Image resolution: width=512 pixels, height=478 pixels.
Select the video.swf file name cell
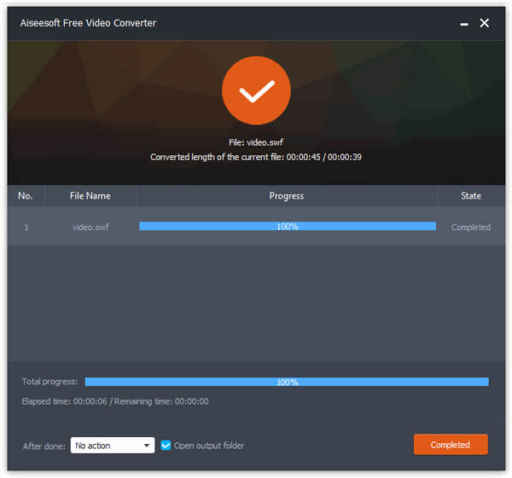(90, 227)
